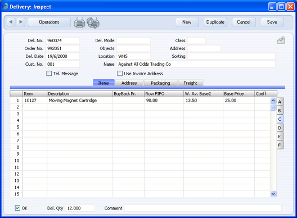Click the table scrollbar thumb
The image size is (297, 218).
[x=273, y=107]
